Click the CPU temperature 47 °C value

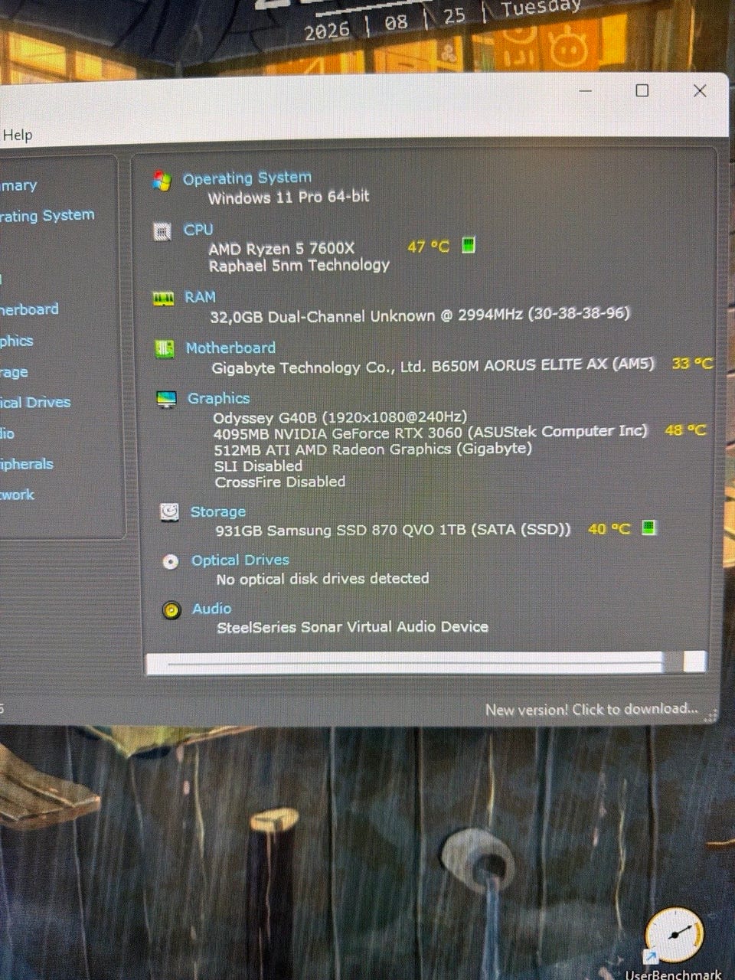tap(428, 247)
